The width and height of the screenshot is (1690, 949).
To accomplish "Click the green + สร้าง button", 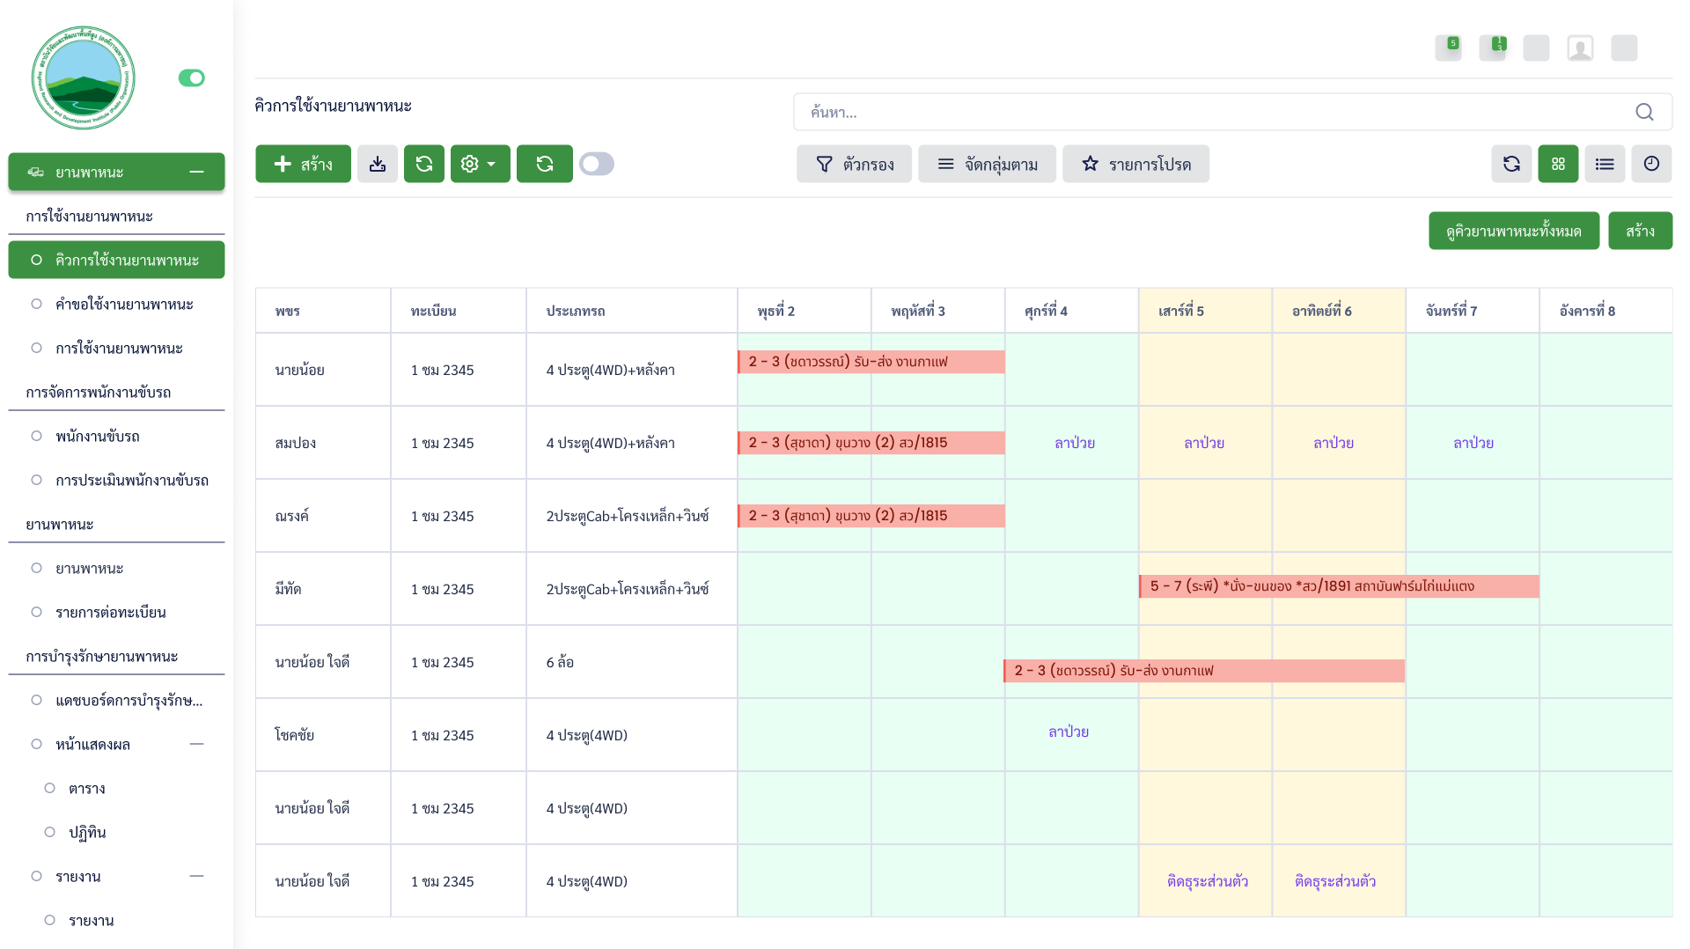I will point(303,164).
